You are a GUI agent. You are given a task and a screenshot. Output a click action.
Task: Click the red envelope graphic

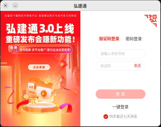tap(61, 66)
